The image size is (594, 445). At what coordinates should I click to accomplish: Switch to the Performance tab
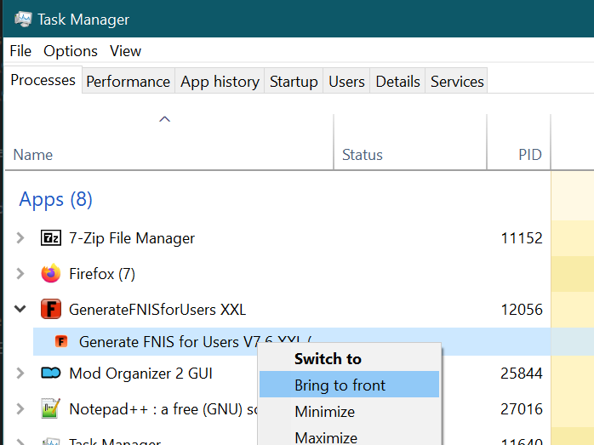tap(128, 81)
